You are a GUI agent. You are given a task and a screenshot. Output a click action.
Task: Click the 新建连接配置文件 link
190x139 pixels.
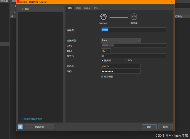[x=32, y=119]
